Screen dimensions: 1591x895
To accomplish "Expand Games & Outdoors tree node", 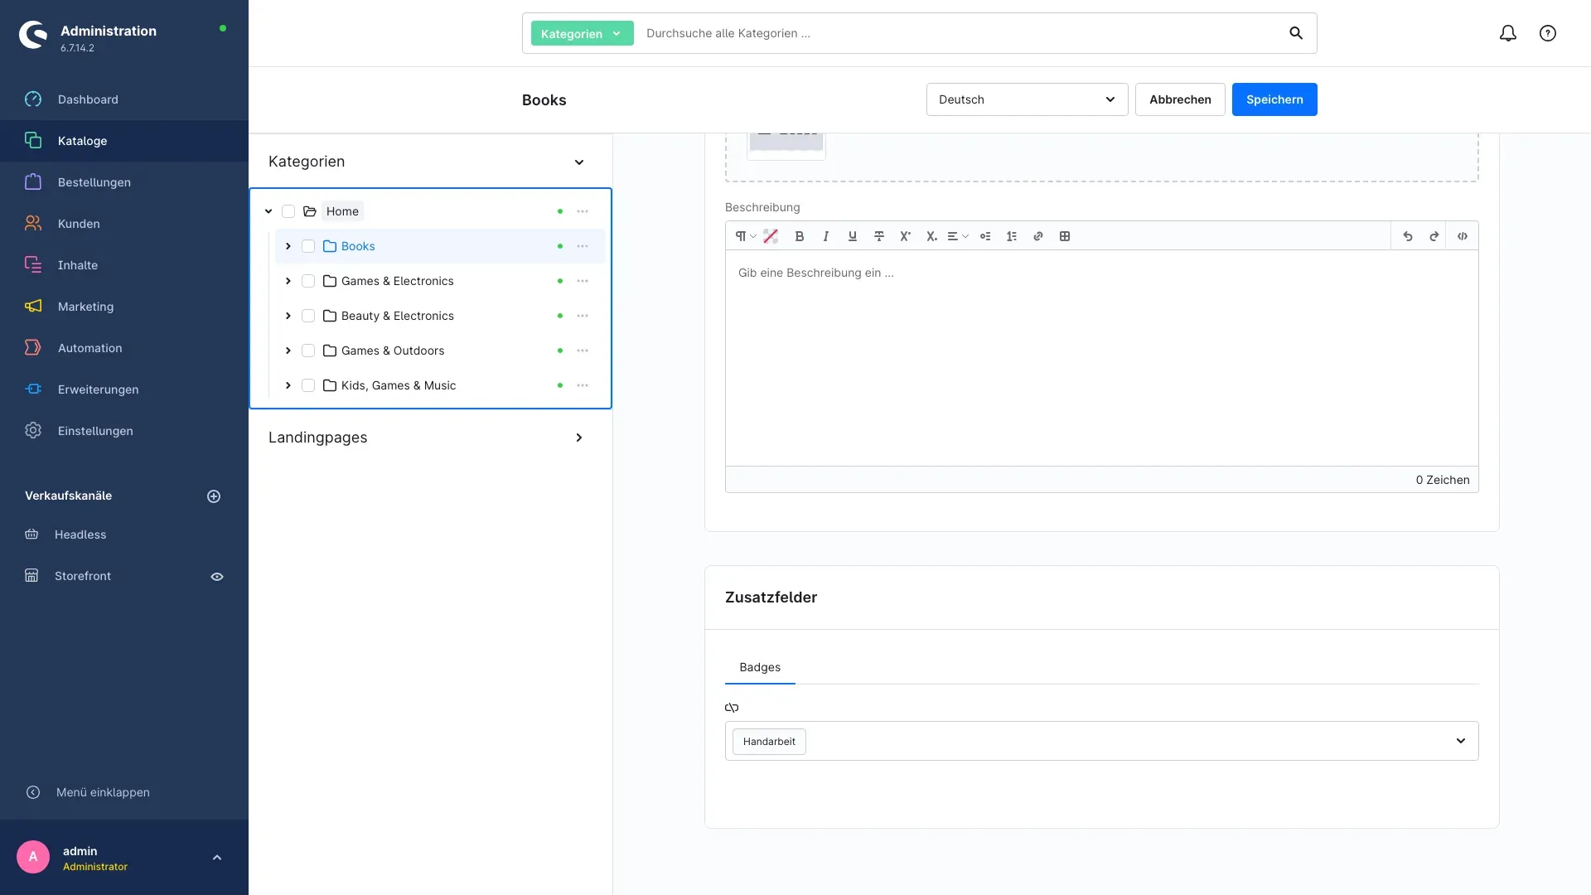I will [288, 351].
